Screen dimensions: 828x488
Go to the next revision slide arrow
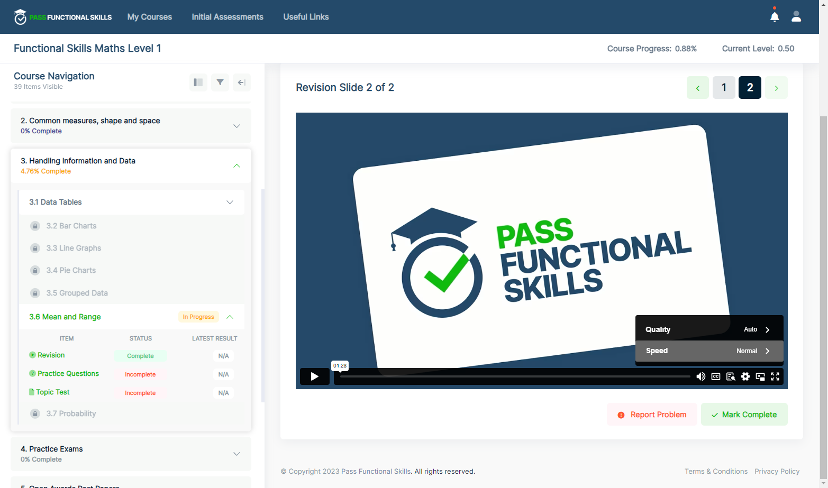pos(776,88)
